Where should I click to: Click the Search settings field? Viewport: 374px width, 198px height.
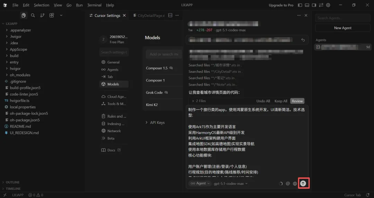point(114,52)
